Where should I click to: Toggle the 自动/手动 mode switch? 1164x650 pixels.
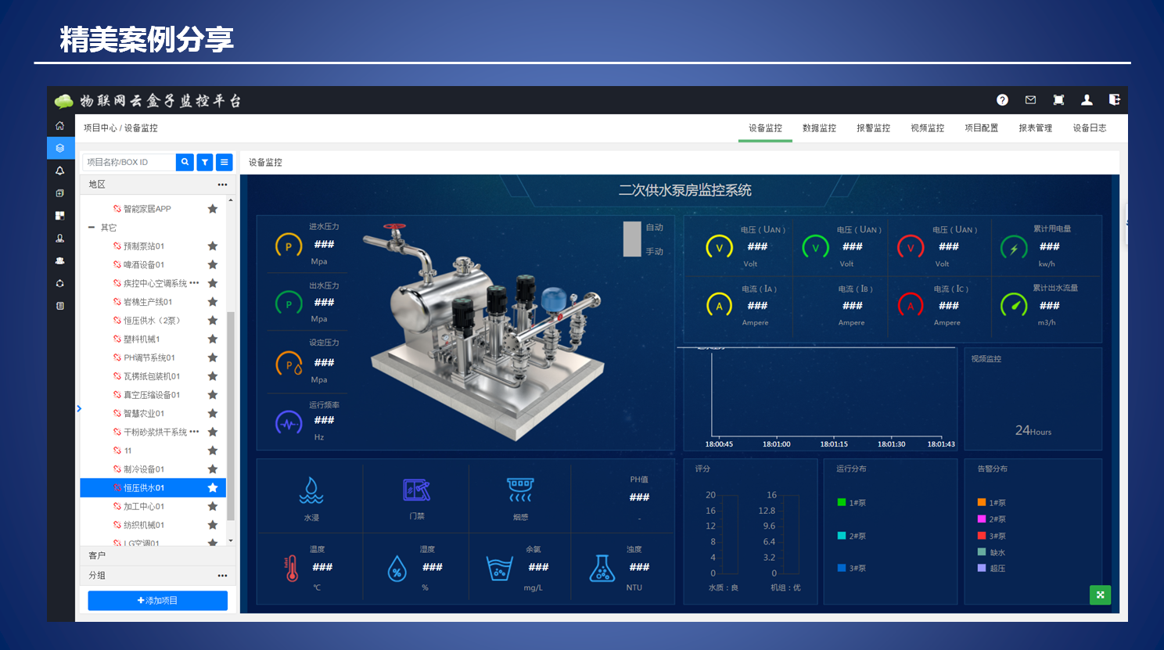pos(632,239)
